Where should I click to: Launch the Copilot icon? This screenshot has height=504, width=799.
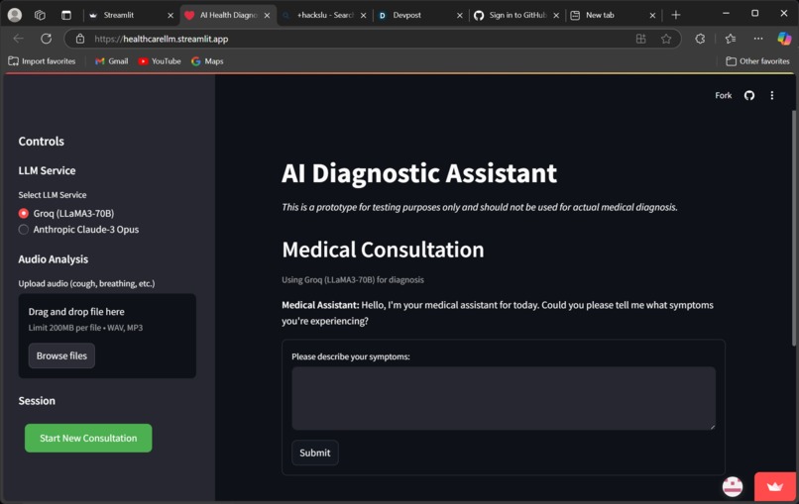(784, 39)
